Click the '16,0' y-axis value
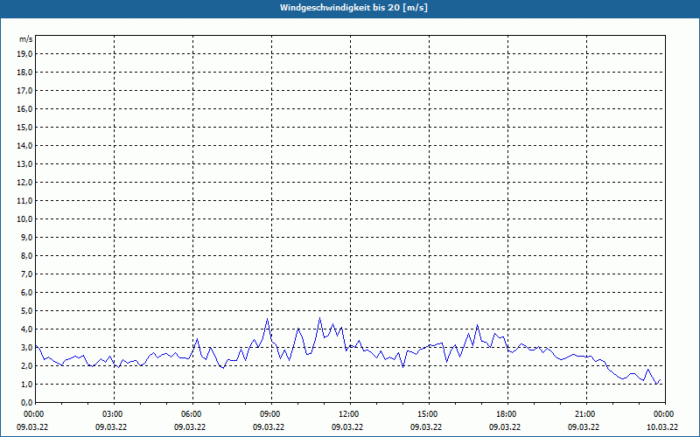This screenshot has height=437, width=700. point(24,108)
